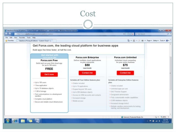Viewport: 176px width, 132px height.
Task: Open the search provider dropdown arrow
Action: [170, 34]
